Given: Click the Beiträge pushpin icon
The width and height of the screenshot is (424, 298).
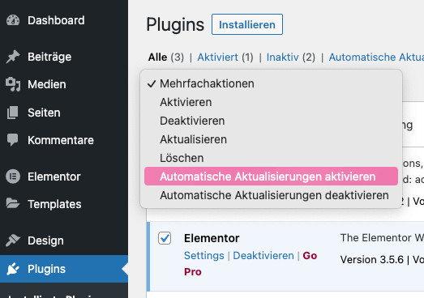Looking at the screenshot, I should pyautogui.click(x=13, y=57).
